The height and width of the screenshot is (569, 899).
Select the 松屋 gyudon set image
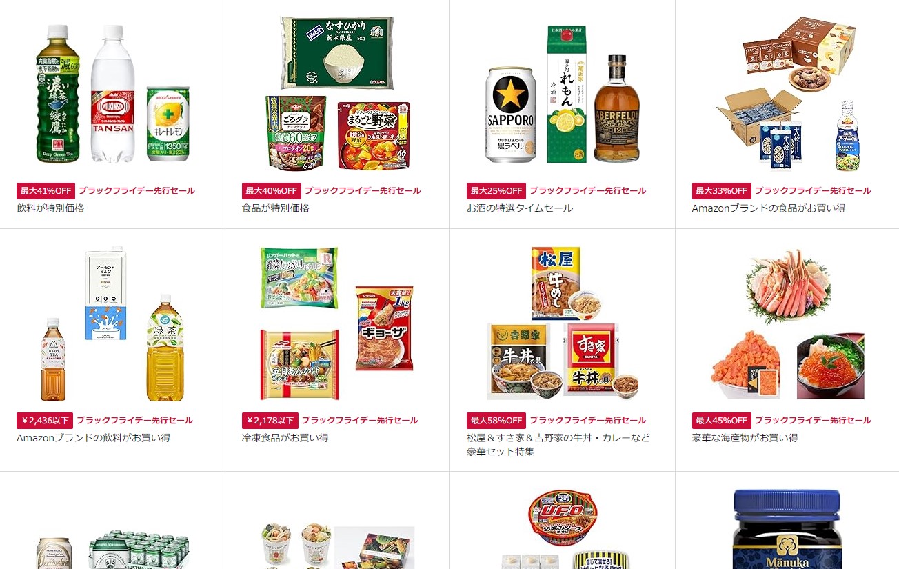coord(563,323)
